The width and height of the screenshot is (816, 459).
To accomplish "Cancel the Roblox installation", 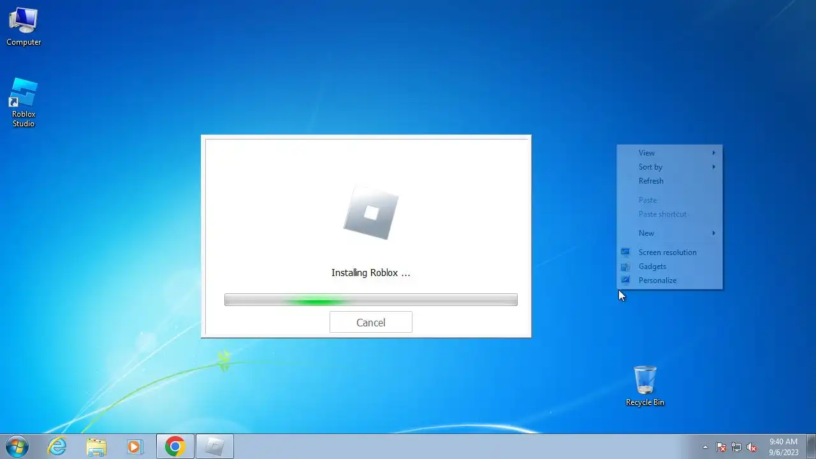I will coord(370,322).
